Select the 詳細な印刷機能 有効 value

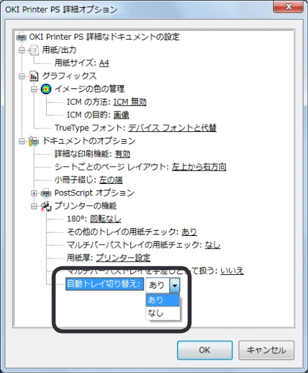[x=122, y=154]
